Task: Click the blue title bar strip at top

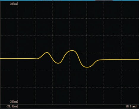Action: pyautogui.click(x=69, y=0)
